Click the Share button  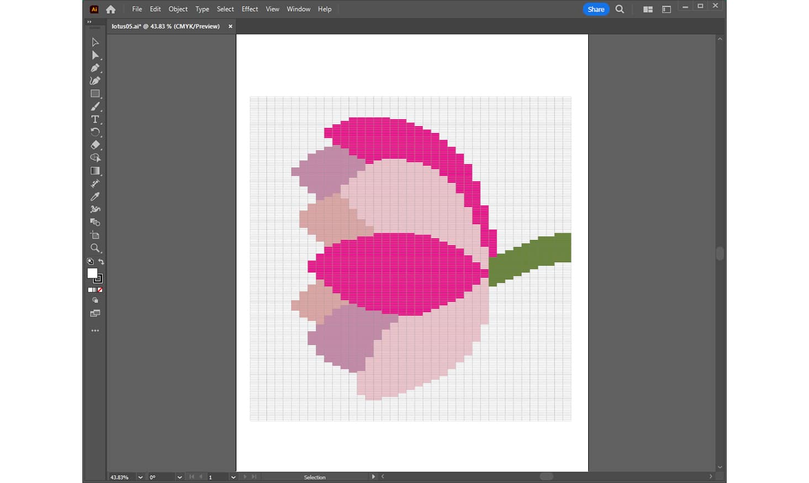point(596,9)
